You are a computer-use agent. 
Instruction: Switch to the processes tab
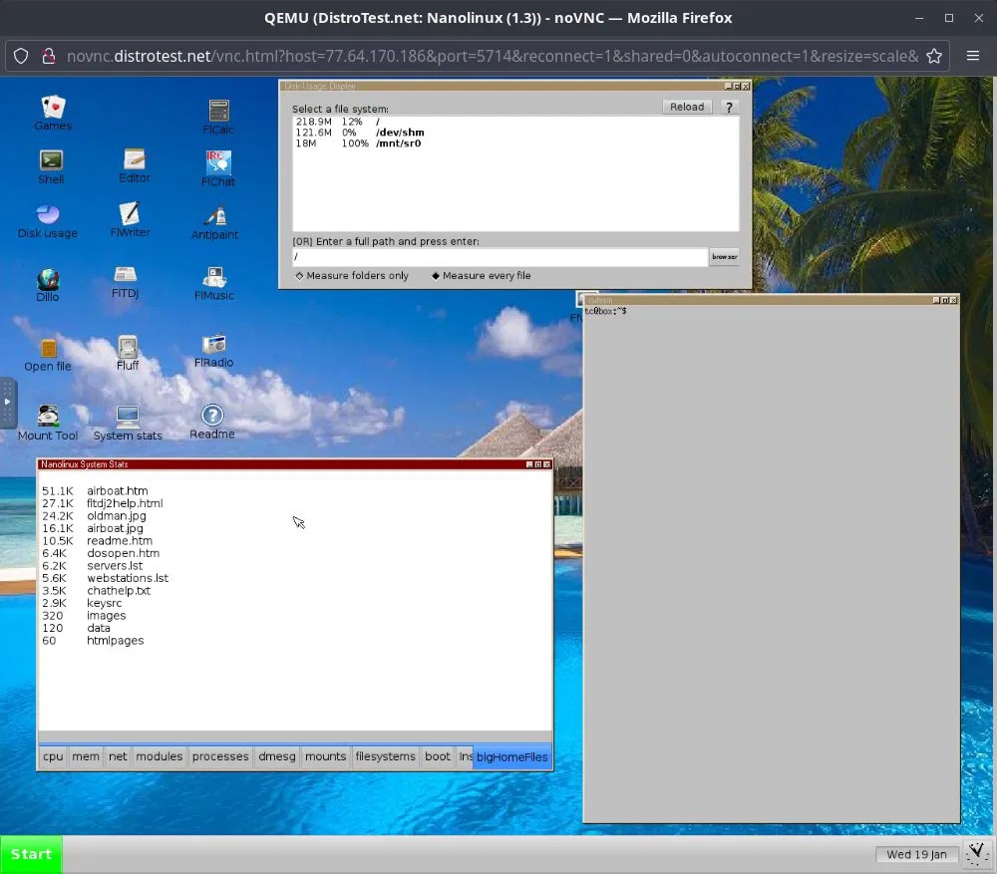(x=219, y=756)
